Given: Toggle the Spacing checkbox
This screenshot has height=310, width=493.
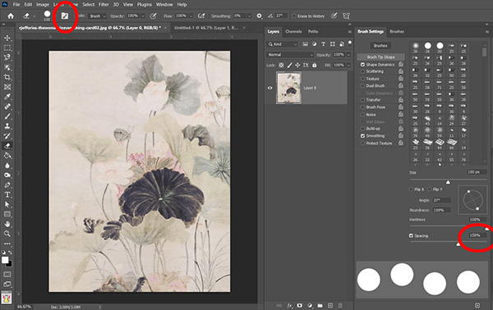Looking at the screenshot, I should point(411,235).
